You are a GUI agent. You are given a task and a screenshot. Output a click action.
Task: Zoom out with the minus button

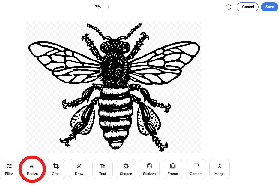[x=88, y=7]
